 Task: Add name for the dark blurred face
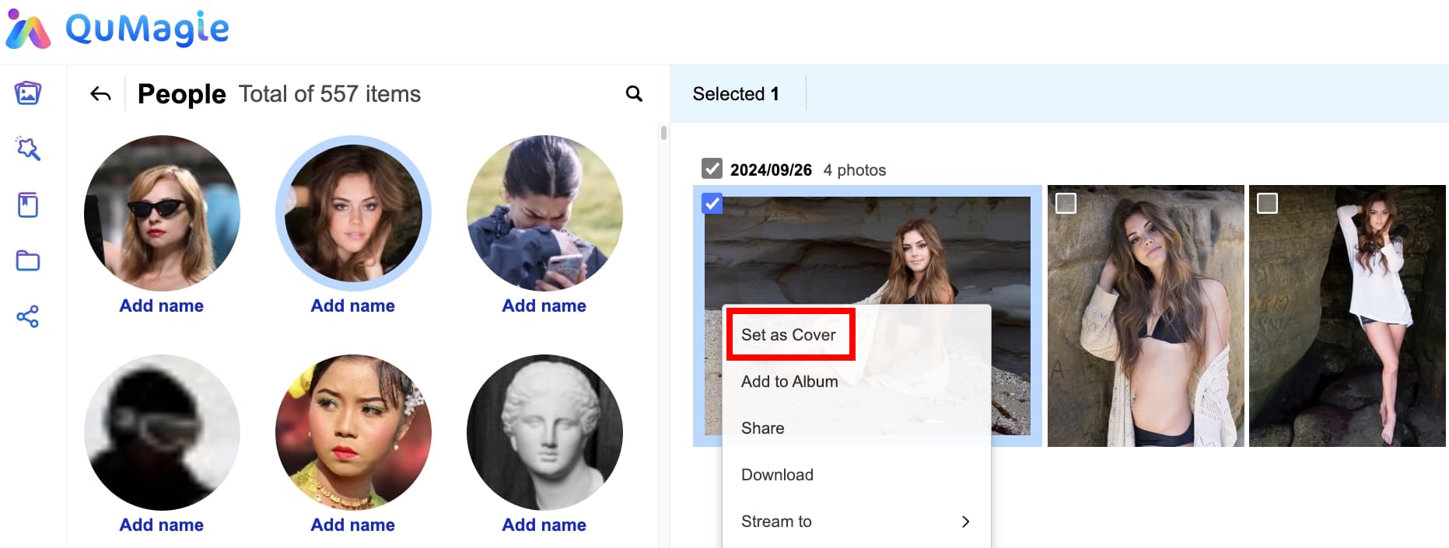[x=162, y=525]
